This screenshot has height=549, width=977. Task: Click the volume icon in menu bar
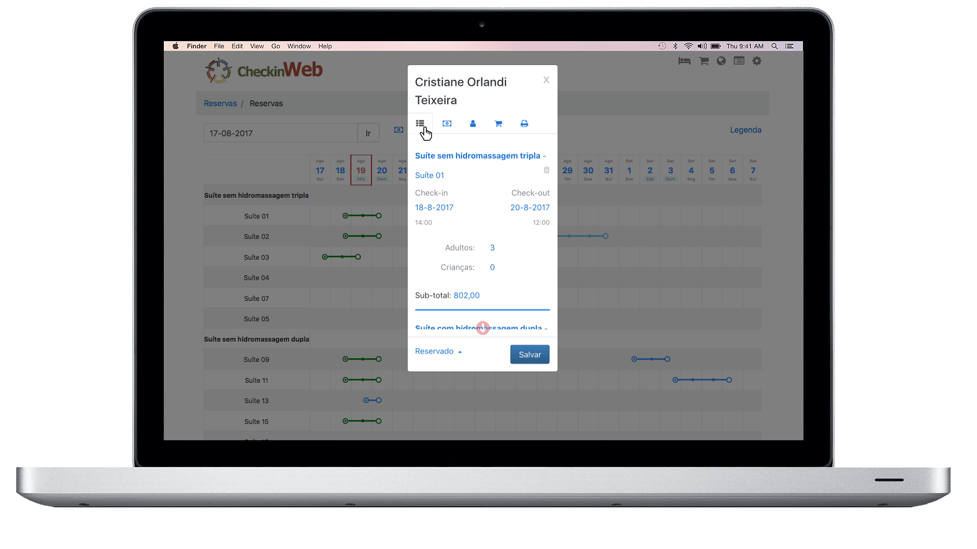(x=702, y=46)
